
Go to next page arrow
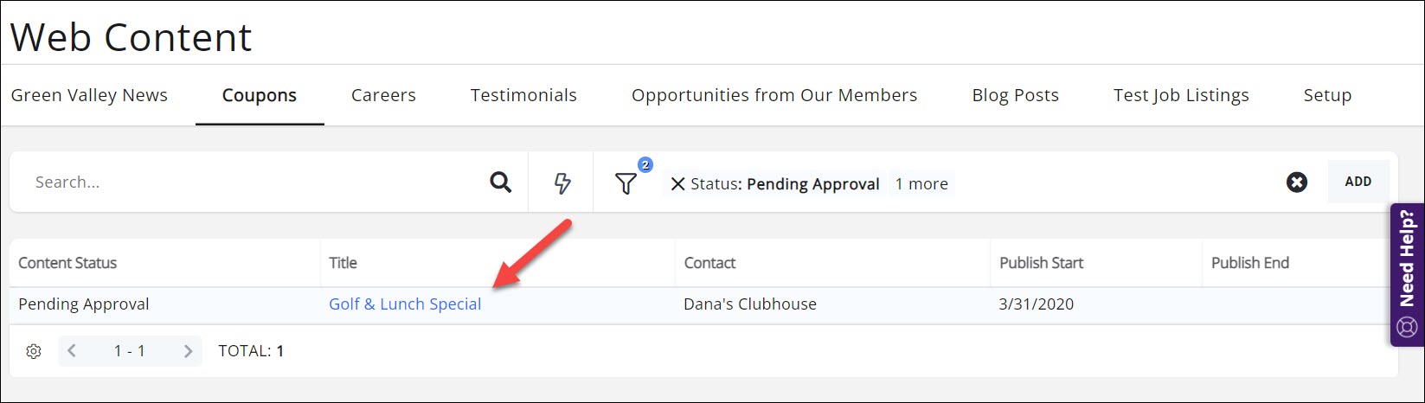click(x=188, y=351)
